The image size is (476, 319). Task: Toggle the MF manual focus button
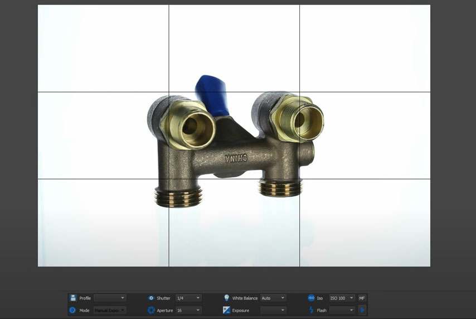pos(362,298)
